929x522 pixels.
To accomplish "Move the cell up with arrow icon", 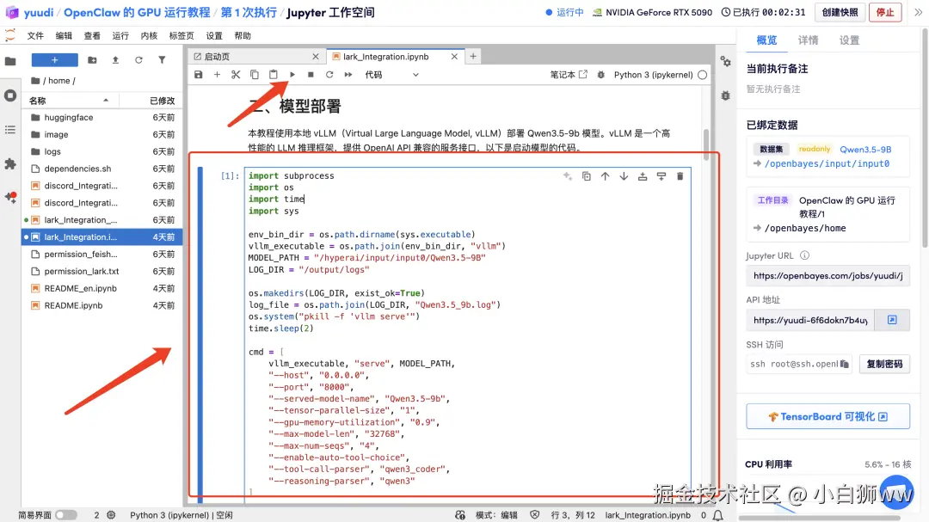I will pos(605,176).
